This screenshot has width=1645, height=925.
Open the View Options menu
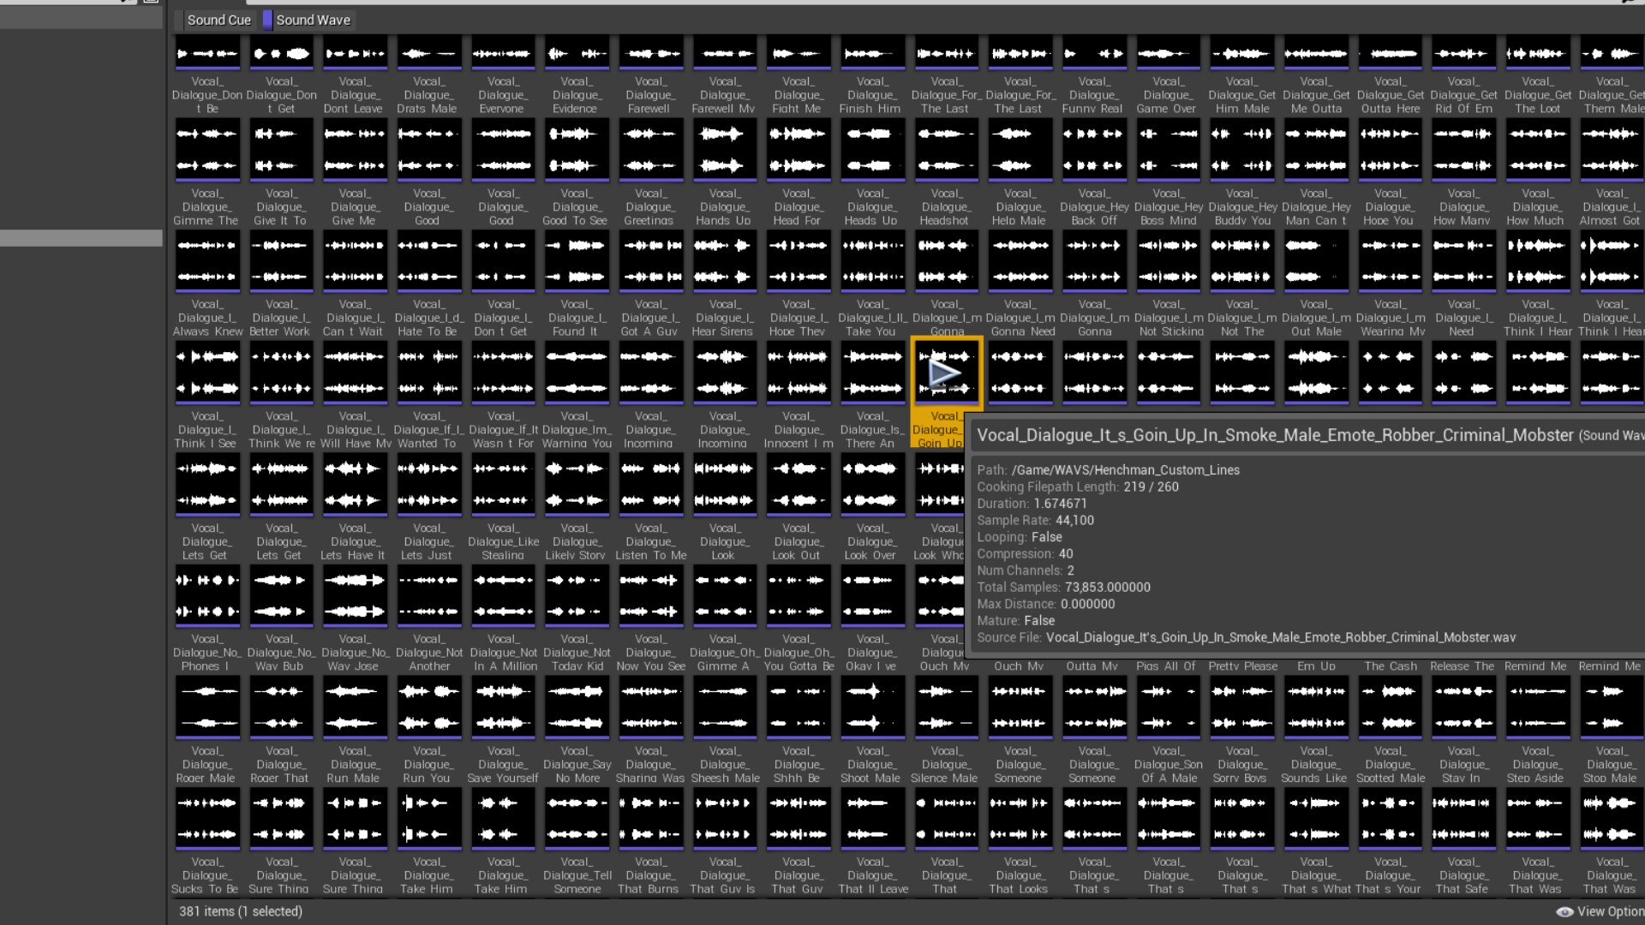1600,911
